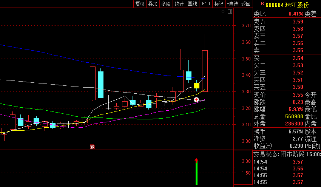Click 涨幅 value 6.93%
The width and height of the screenshot is (321, 187).
(x=296, y=110)
